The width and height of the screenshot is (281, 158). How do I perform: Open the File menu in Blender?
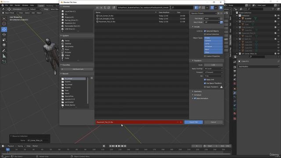pyautogui.click(x=7, y=5)
